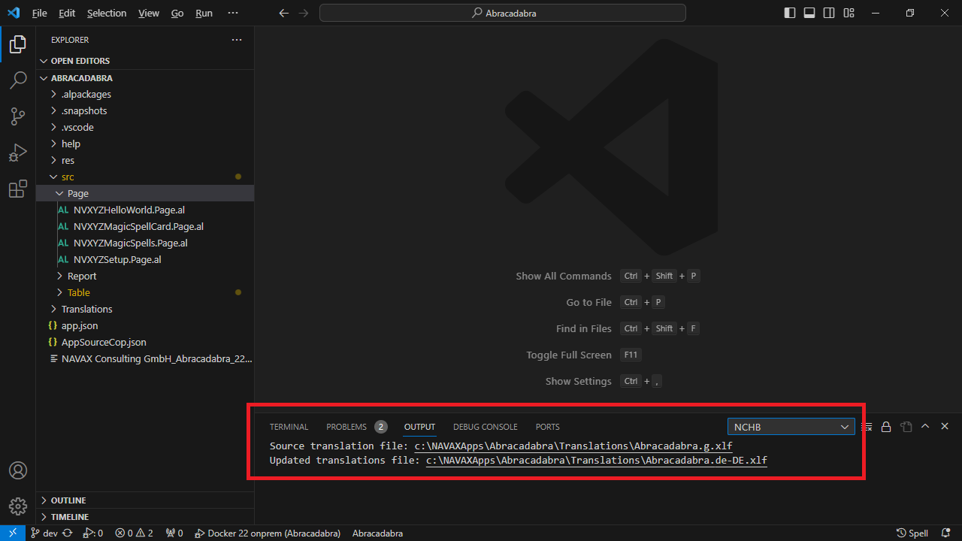Expand the Report folder
Viewport: 962px width, 541px height.
[145, 277]
